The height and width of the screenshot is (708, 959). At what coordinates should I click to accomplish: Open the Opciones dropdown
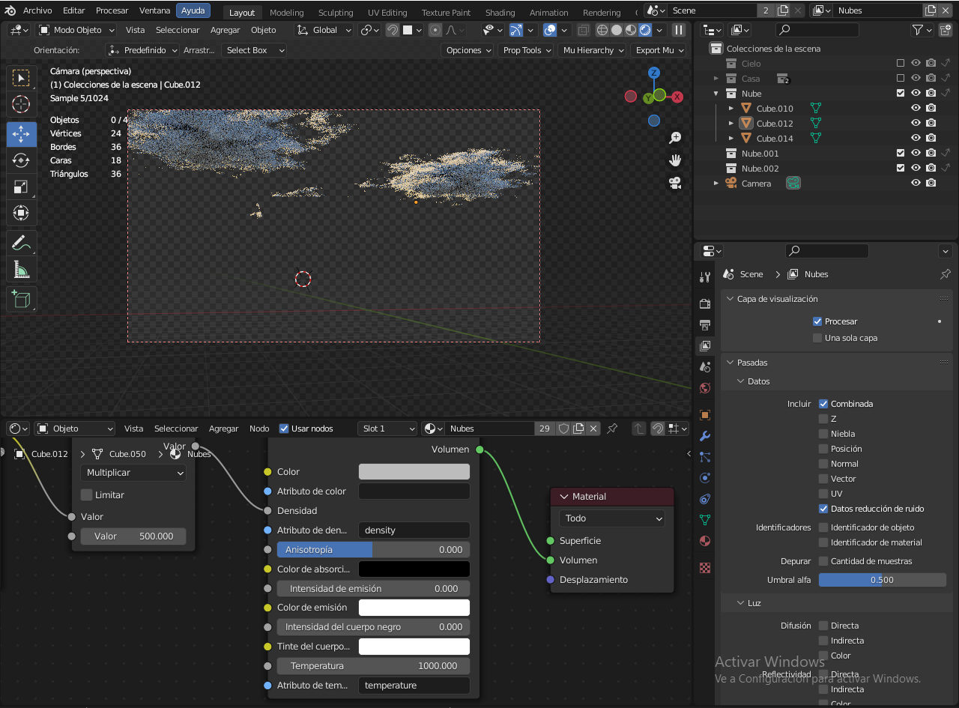[468, 50]
